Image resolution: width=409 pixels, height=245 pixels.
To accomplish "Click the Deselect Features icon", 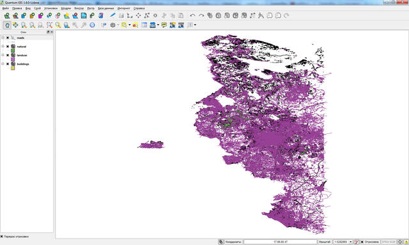I will point(135,25).
